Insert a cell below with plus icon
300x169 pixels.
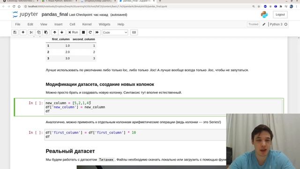point(23,32)
